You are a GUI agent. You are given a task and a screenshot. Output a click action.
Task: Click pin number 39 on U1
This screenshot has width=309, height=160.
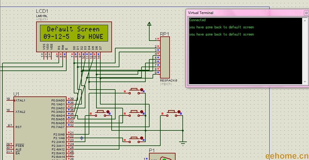pyautogui.click(x=72, y=99)
